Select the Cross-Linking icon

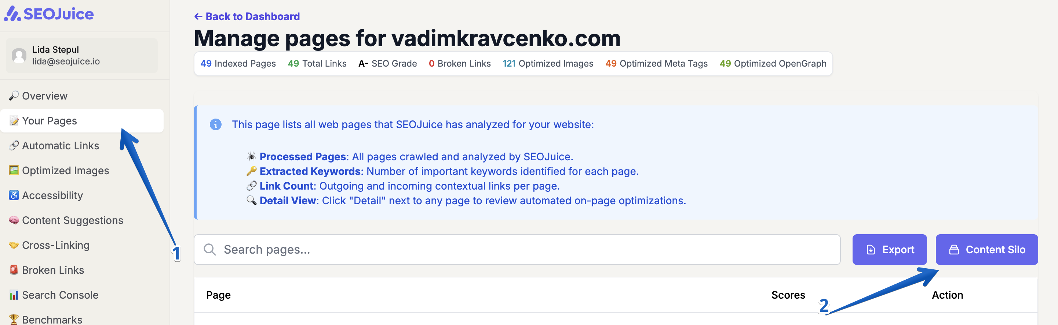tap(14, 245)
